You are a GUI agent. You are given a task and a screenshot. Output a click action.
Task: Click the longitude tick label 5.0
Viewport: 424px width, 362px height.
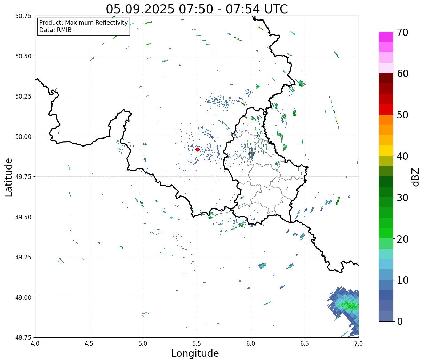click(x=143, y=344)
